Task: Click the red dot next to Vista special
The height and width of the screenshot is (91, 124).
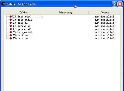Action: pyautogui.click(x=11, y=32)
